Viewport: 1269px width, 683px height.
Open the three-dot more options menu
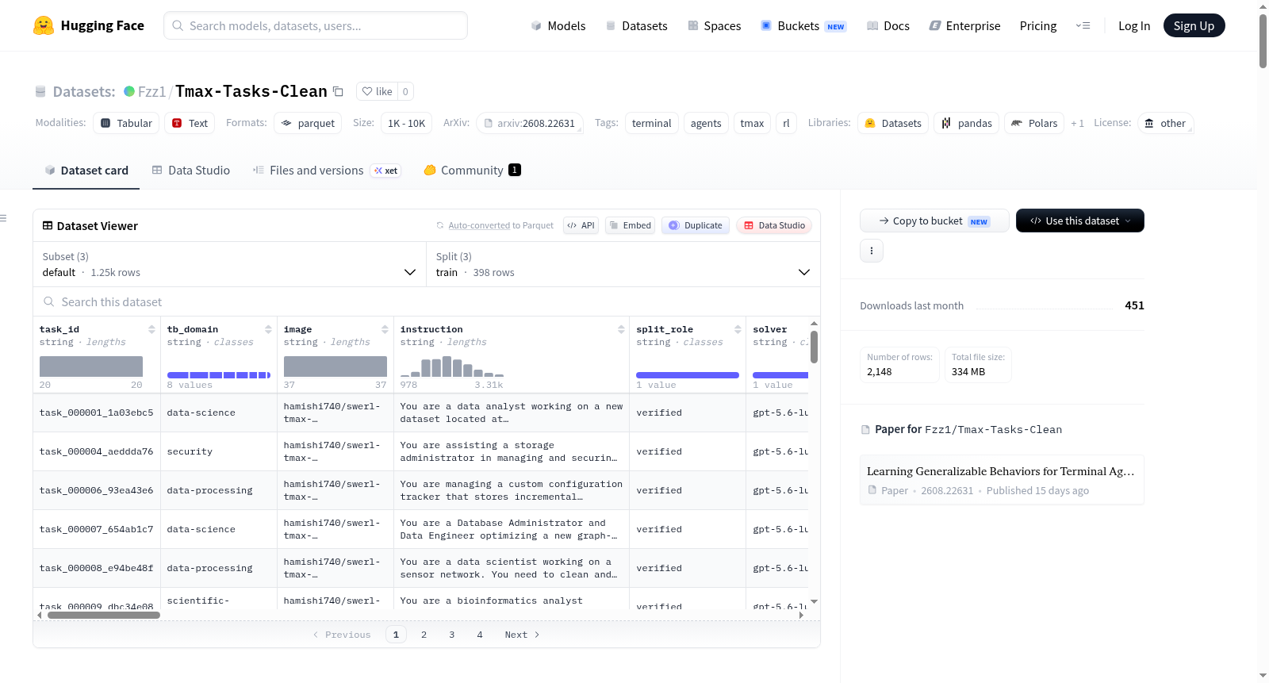(x=872, y=251)
